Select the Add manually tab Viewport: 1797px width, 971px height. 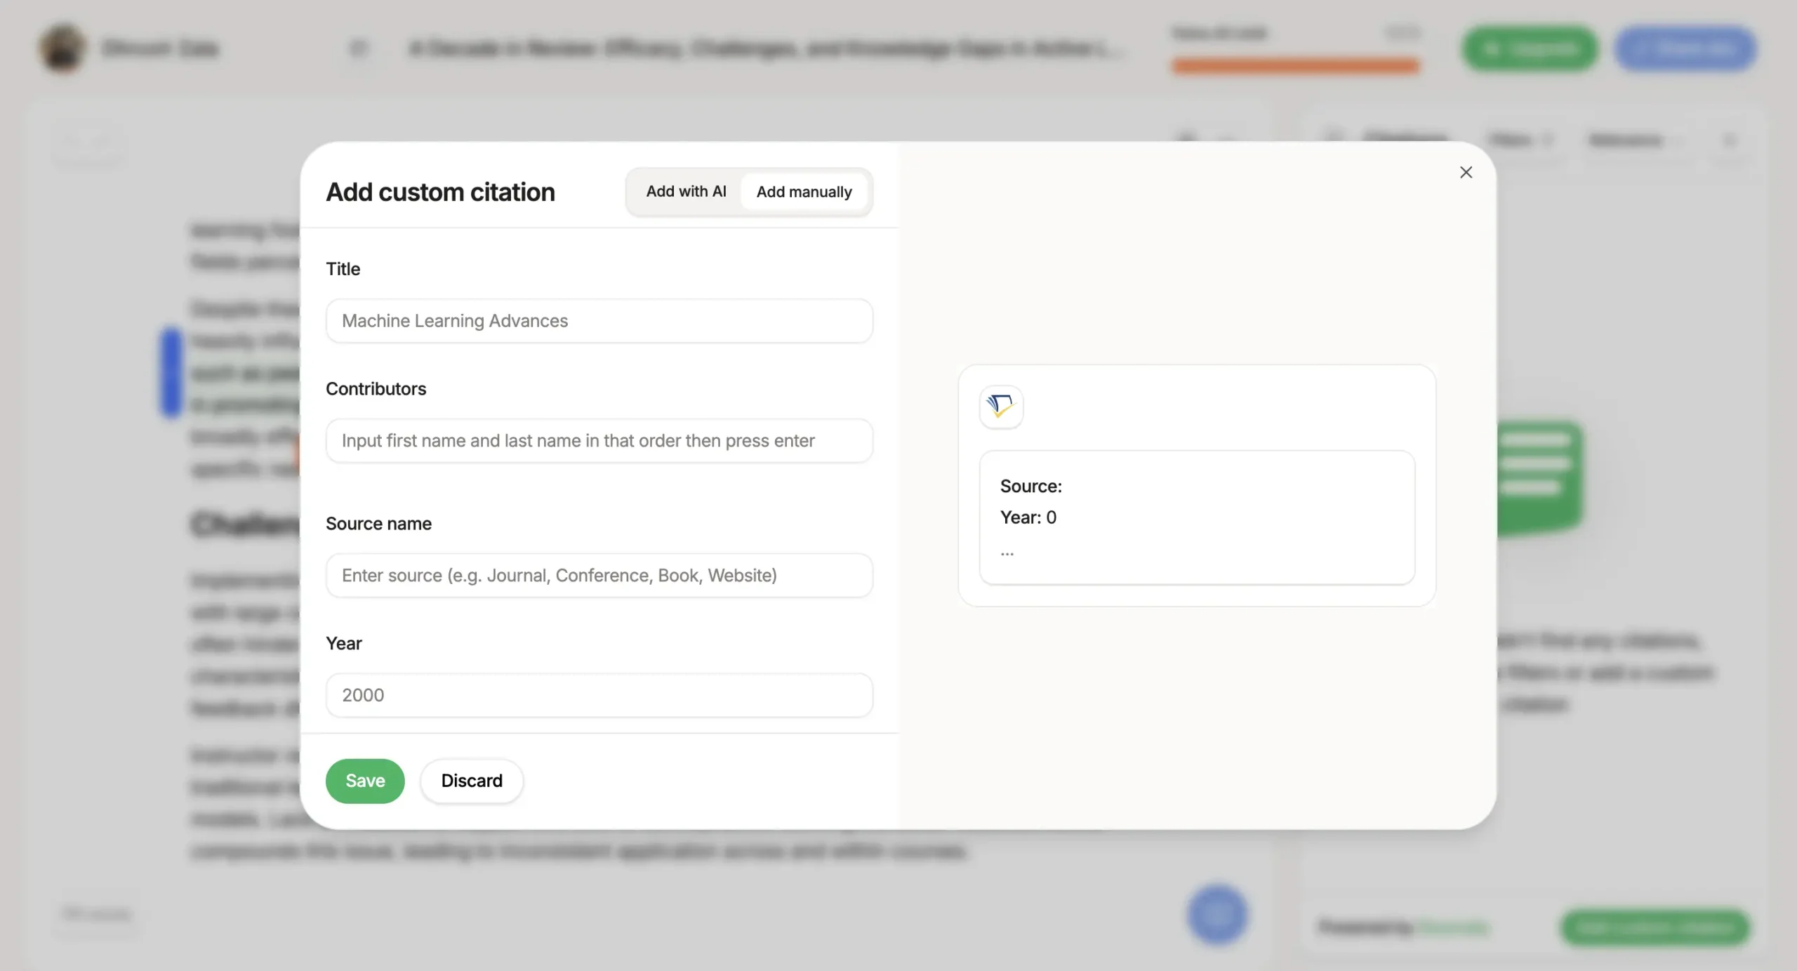tap(804, 192)
